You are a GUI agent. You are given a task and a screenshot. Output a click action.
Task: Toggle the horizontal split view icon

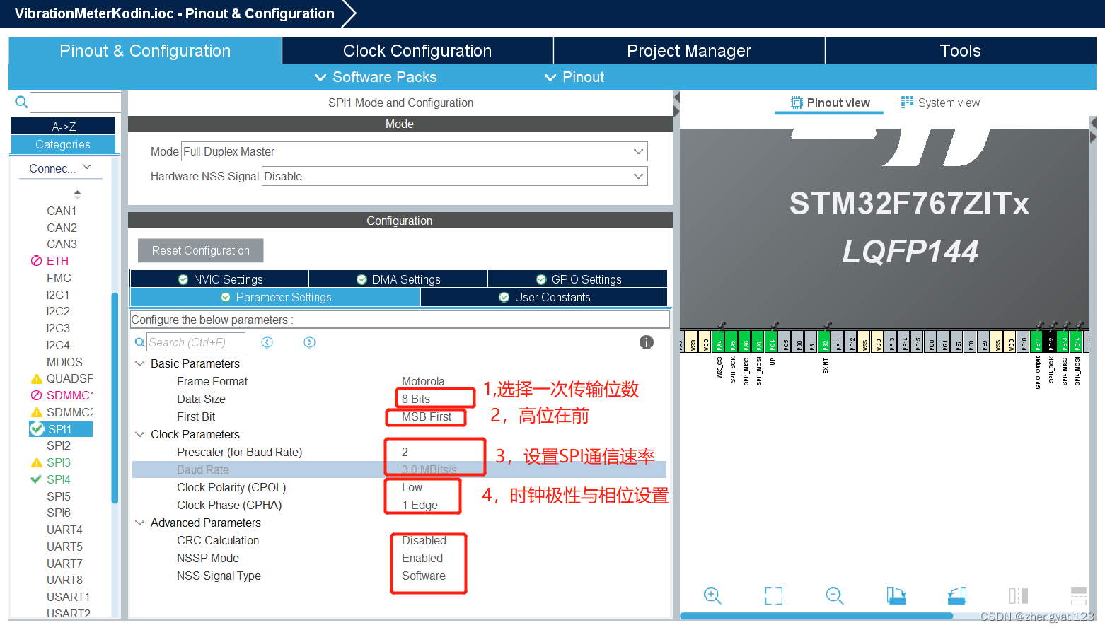[x=1079, y=595]
